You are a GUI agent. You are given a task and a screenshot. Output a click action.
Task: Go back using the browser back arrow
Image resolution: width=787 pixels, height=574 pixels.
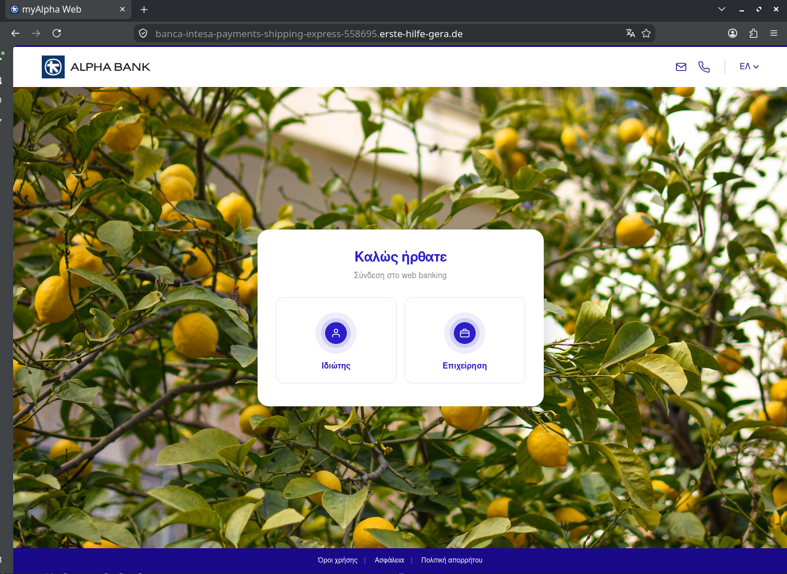click(x=15, y=33)
